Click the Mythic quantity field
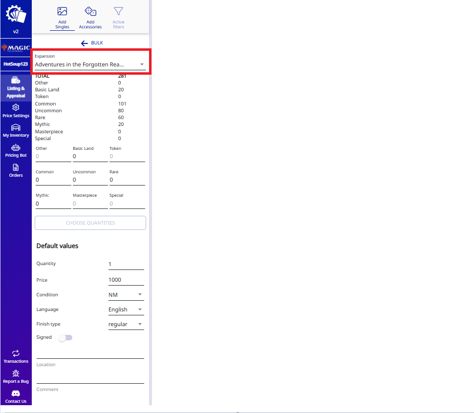 (53, 204)
